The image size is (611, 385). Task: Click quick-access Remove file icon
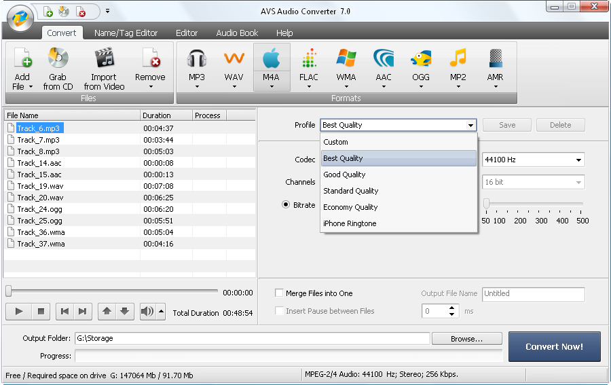pos(81,12)
